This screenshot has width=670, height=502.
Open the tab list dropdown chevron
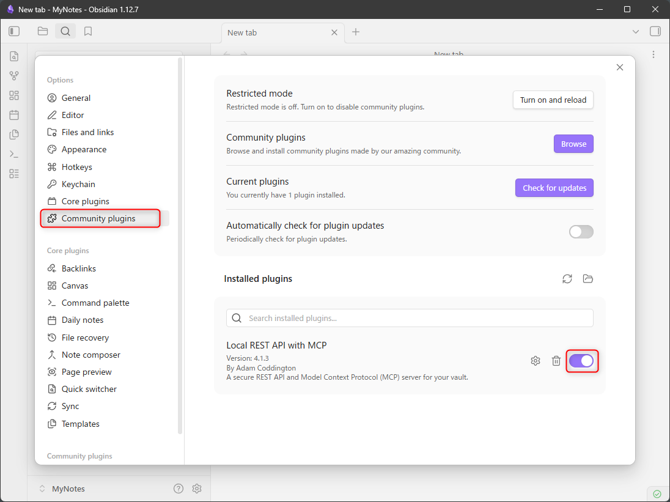[636, 32]
